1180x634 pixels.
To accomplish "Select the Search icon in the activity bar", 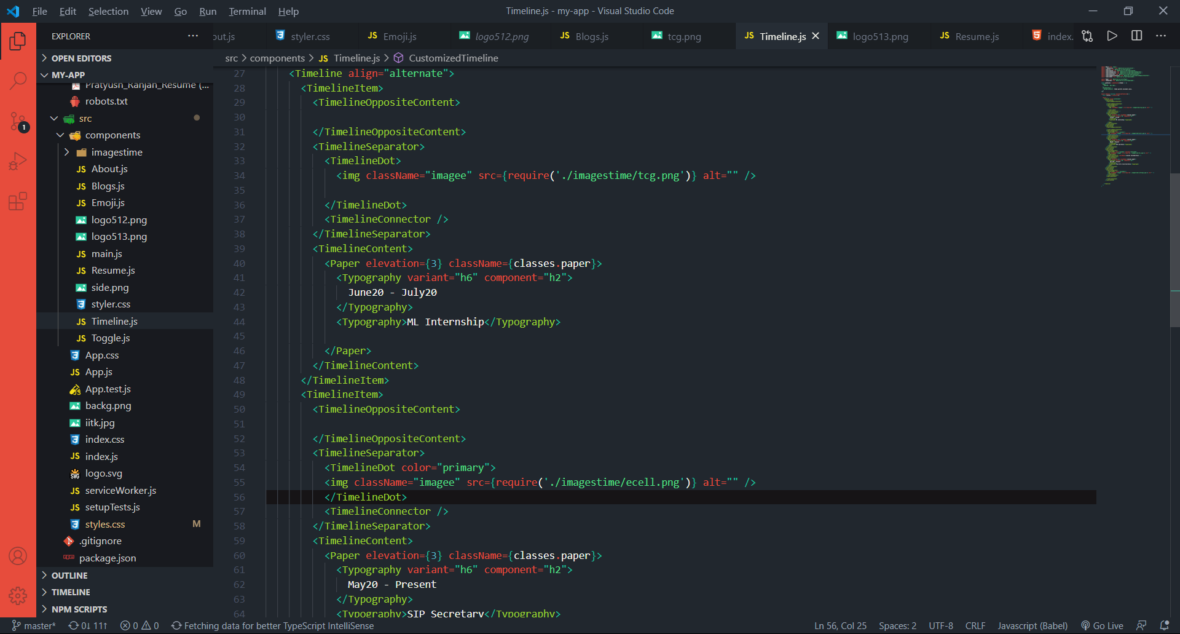I will point(18,81).
